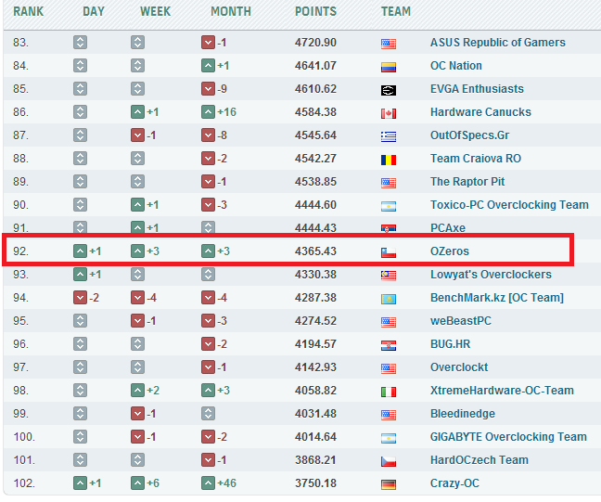
Task: Click green month +46 arrow in rank 102 row
Action: coord(208,483)
